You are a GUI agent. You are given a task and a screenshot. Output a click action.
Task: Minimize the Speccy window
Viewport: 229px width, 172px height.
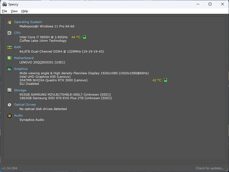(198, 4)
